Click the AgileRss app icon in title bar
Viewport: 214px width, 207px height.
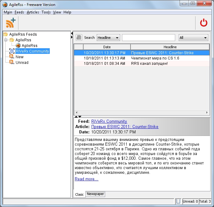click(5, 4)
